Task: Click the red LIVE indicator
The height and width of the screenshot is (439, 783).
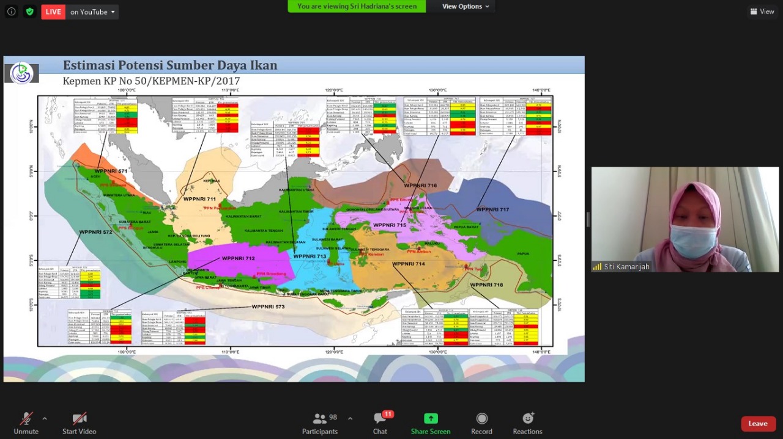Action: pyautogui.click(x=53, y=12)
